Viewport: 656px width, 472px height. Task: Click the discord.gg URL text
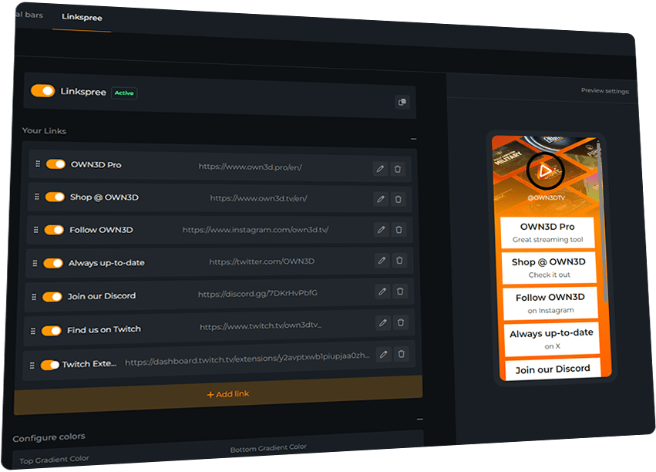(257, 293)
